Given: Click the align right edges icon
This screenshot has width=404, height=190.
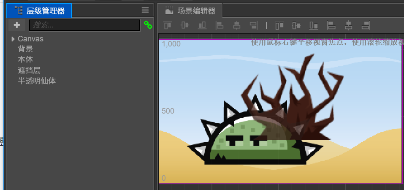Looking at the screenshot, I should click(x=254, y=25).
